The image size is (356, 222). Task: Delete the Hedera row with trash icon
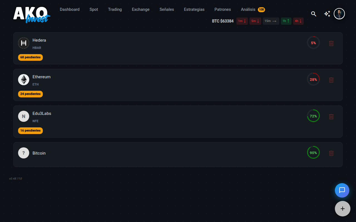331,43
